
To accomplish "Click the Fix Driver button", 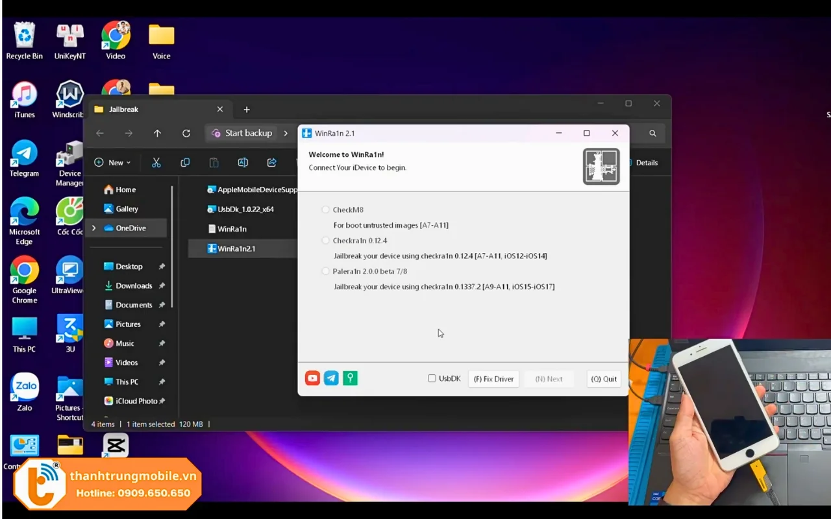I will [493, 379].
